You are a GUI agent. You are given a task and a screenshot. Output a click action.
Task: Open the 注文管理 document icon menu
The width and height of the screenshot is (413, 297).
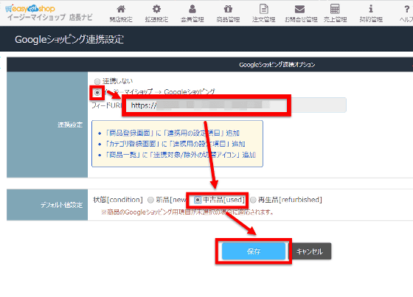264,13
